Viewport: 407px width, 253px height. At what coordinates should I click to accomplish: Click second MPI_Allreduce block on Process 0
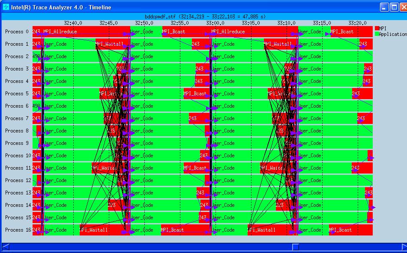[x=254, y=32]
